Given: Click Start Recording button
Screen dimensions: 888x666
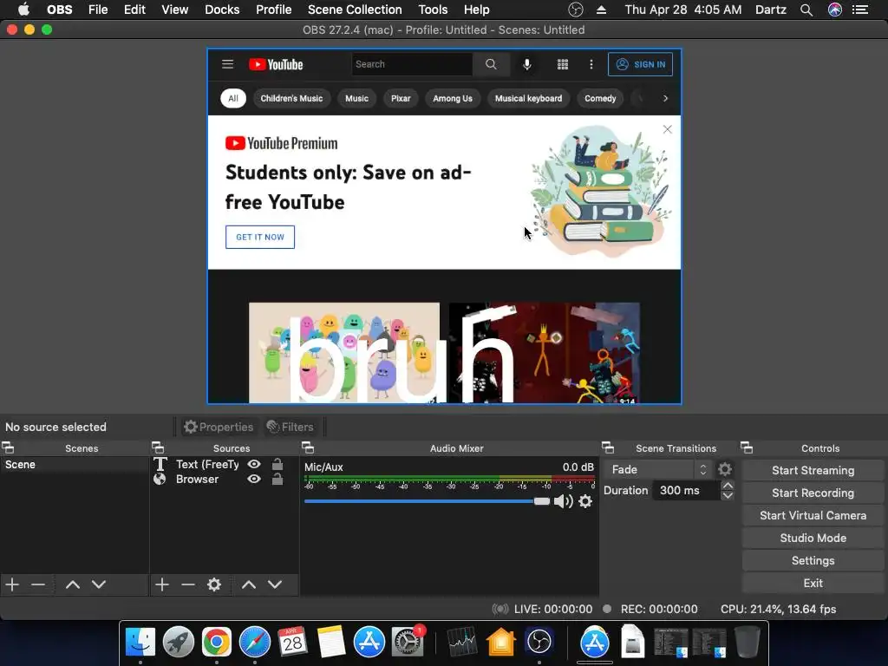Looking at the screenshot, I should tap(813, 493).
